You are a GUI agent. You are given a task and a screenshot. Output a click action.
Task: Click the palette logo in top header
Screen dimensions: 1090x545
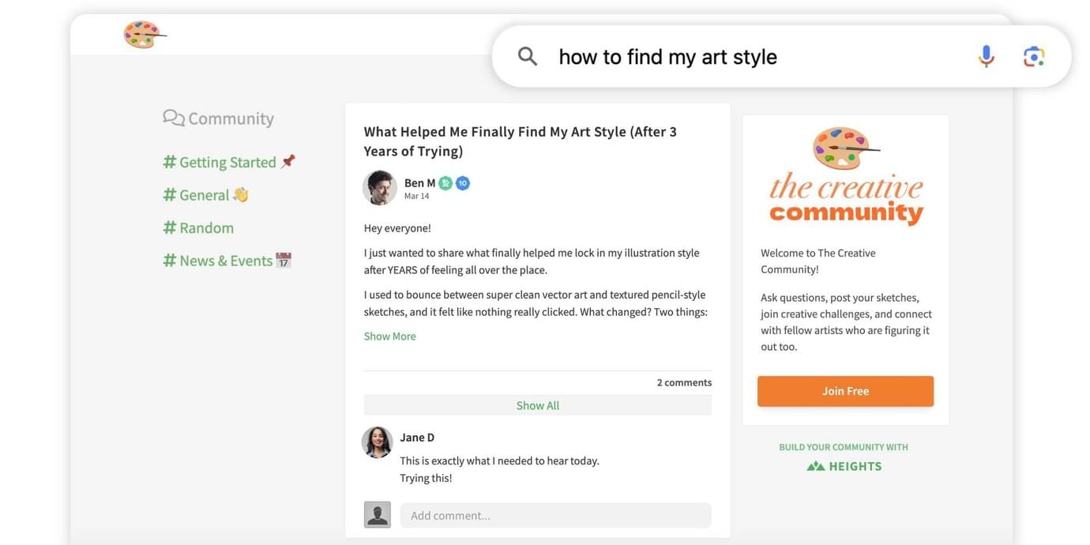144,35
